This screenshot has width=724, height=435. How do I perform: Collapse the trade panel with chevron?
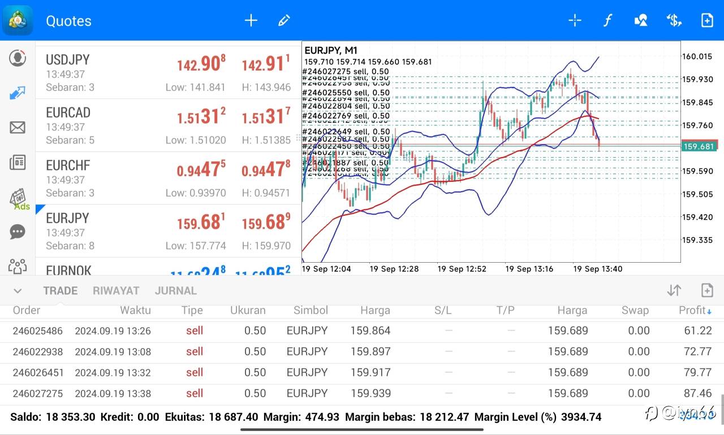click(18, 291)
